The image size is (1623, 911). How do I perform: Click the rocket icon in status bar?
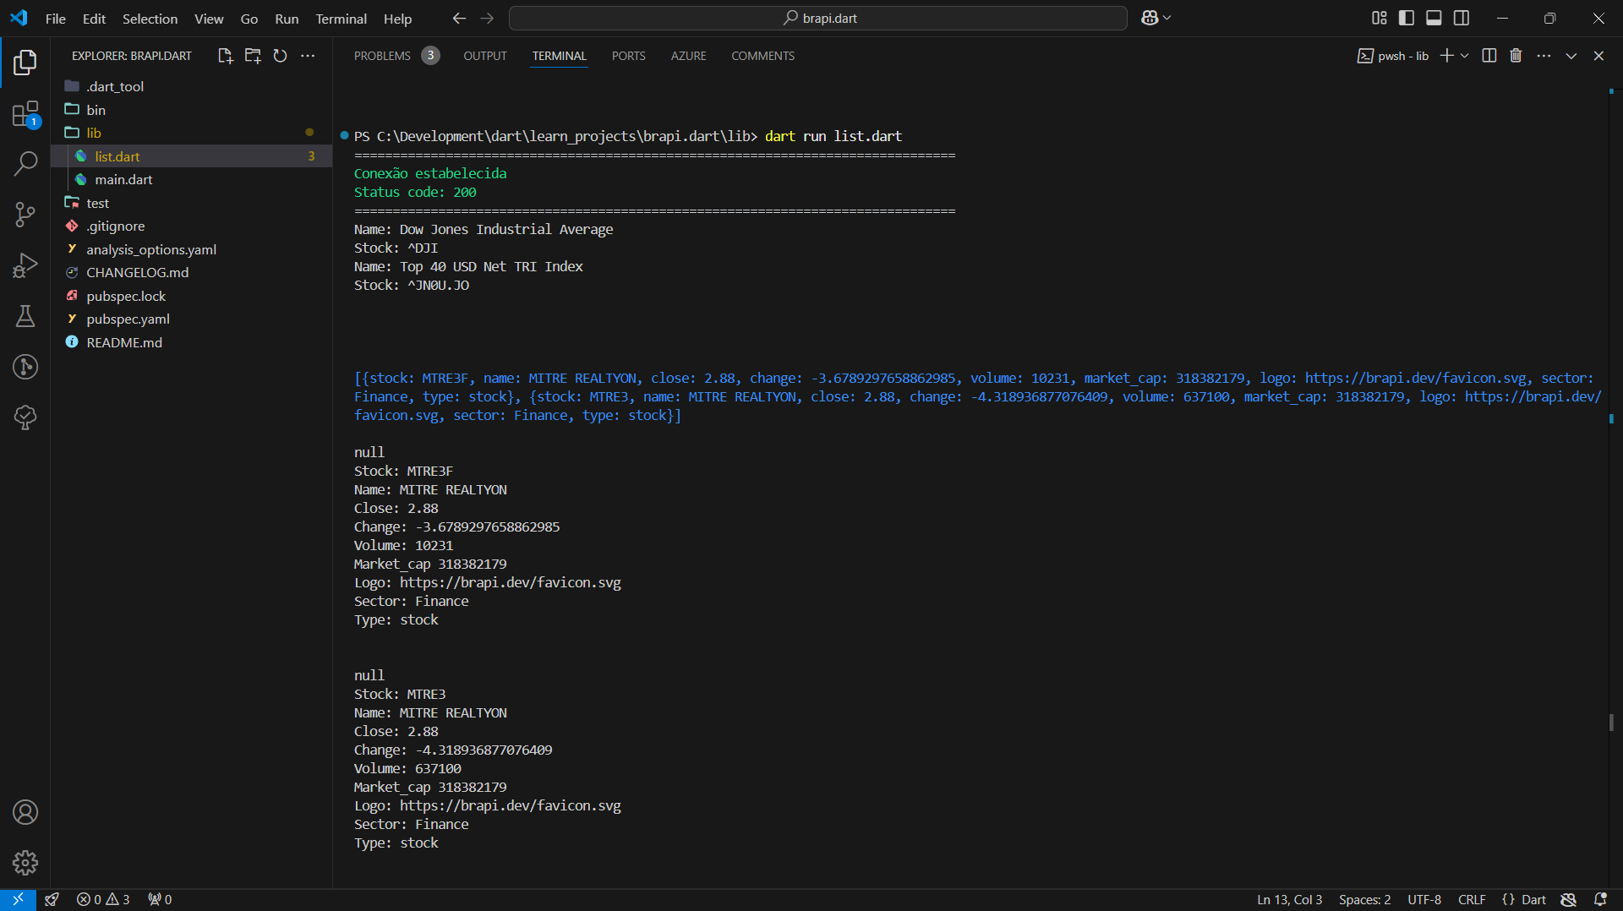click(x=52, y=899)
